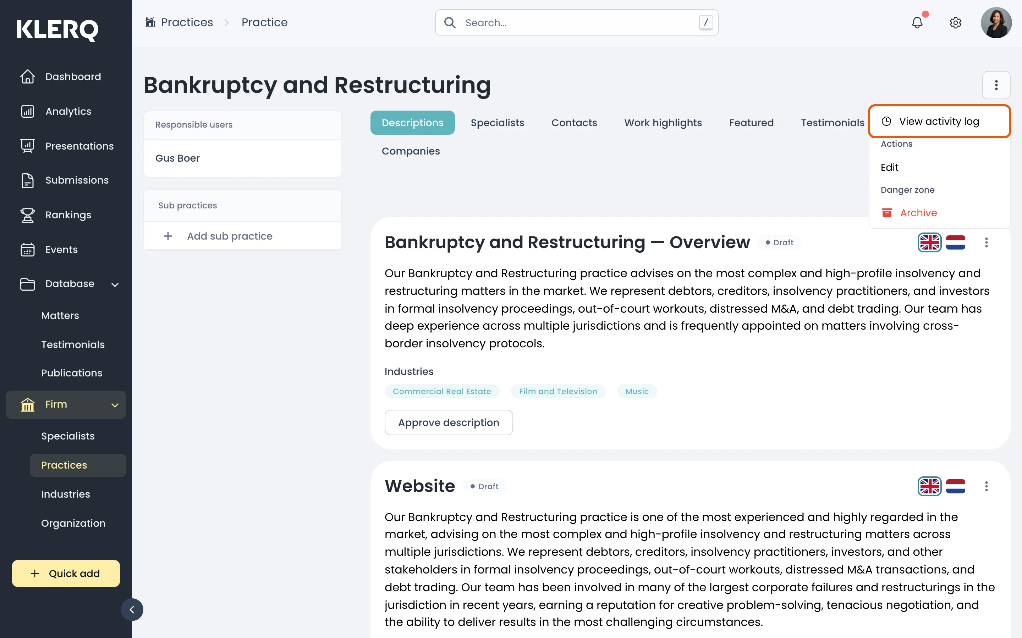Go to Practices breadcrumb link
1022x638 pixels.
pyautogui.click(x=187, y=22)
